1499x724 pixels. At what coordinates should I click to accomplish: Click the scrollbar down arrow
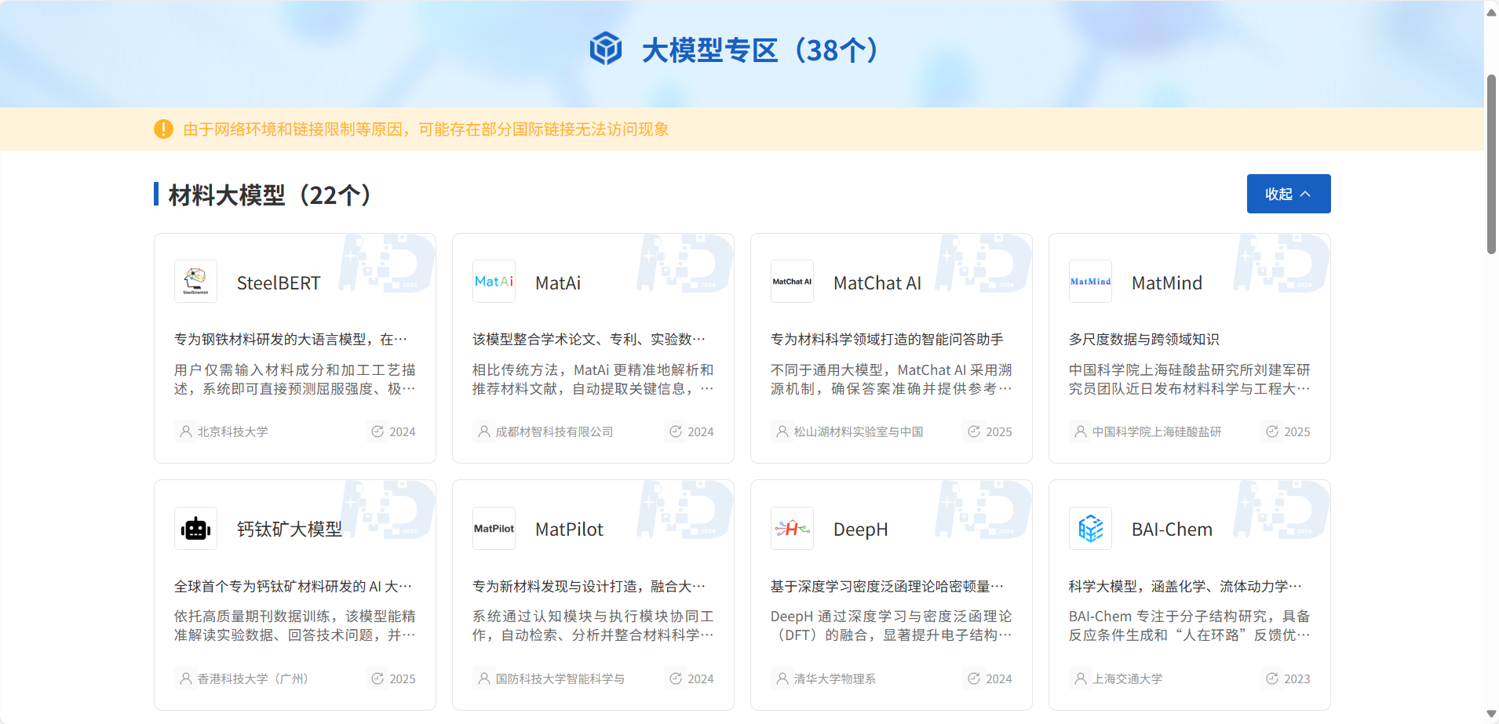[x=1491, y=714]
